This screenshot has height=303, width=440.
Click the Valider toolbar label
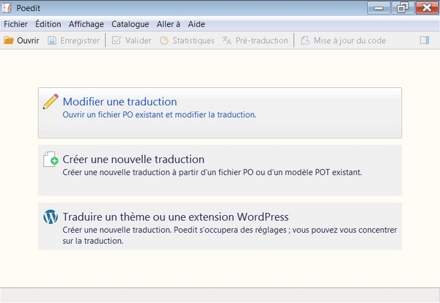(x=139, y=40)
